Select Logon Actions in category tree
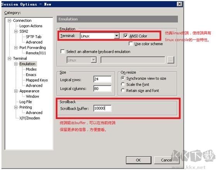Image resolution: width=216 pixels, height=170 pixels. tap(31, 26)
